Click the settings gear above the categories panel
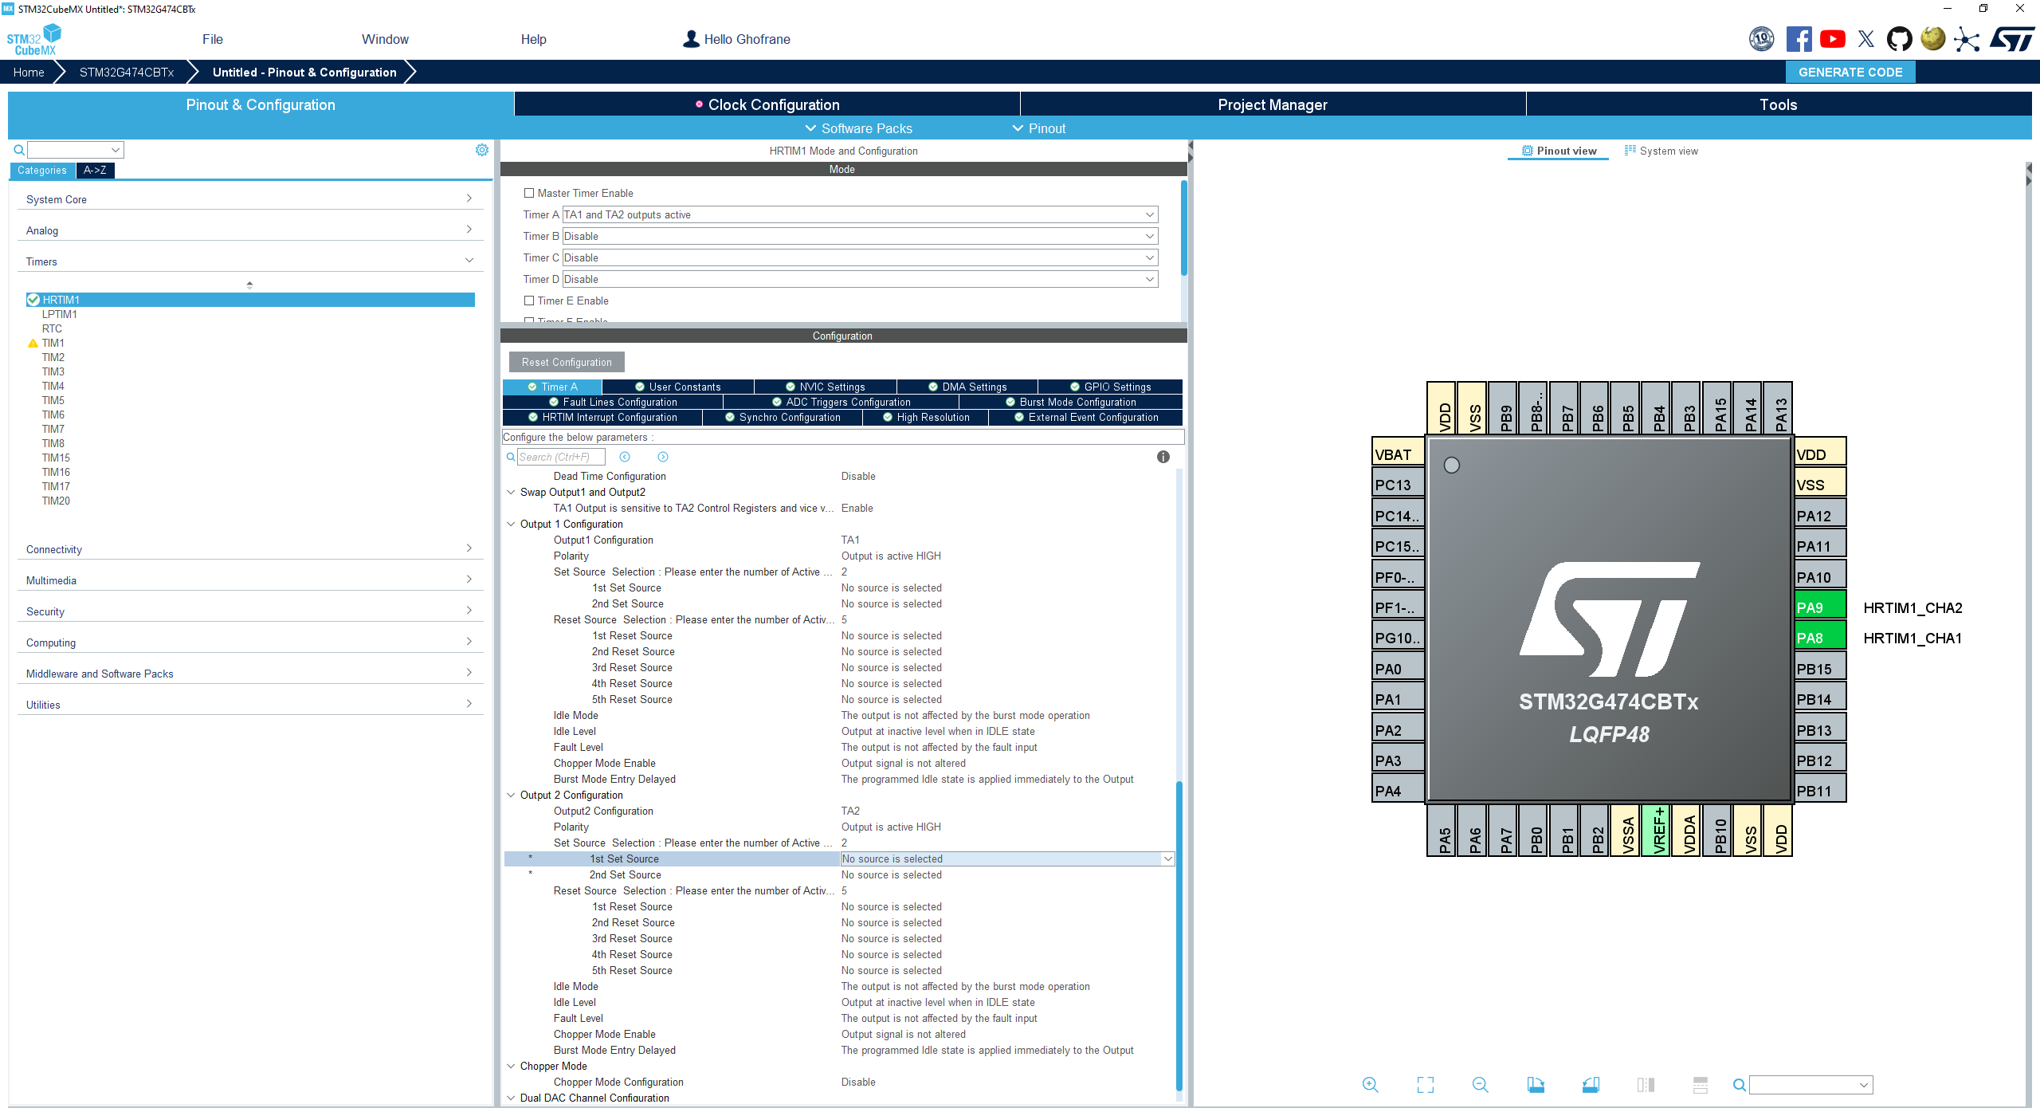 (482, 149)
